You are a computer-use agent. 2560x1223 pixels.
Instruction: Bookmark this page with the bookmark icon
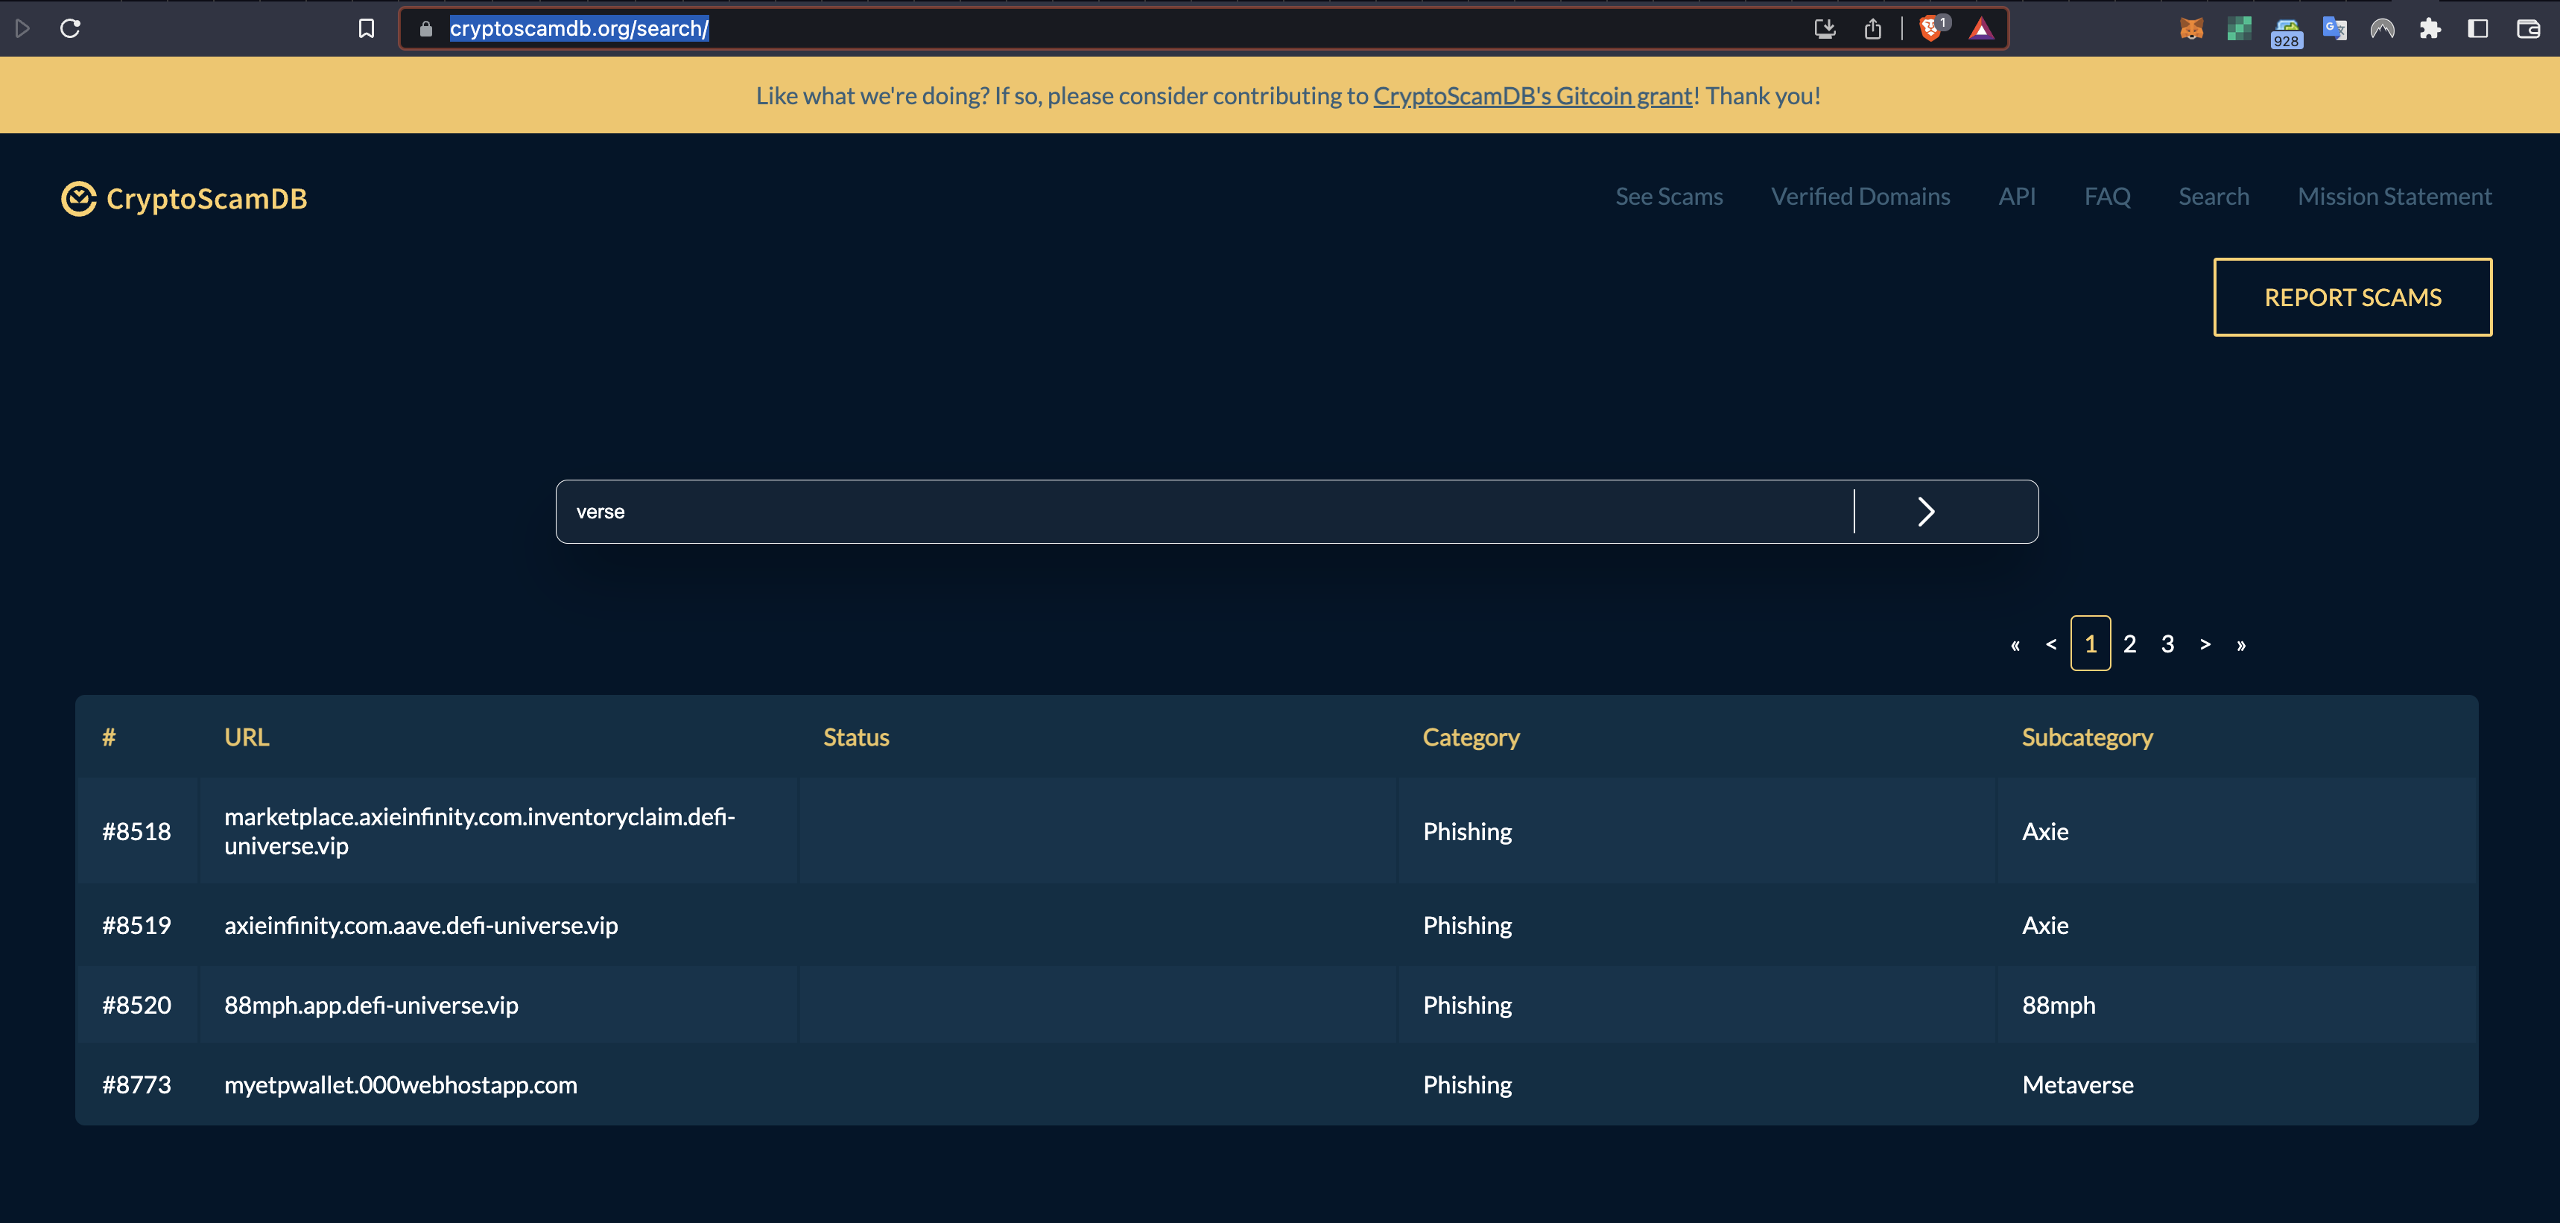click(x=367, y=29)
